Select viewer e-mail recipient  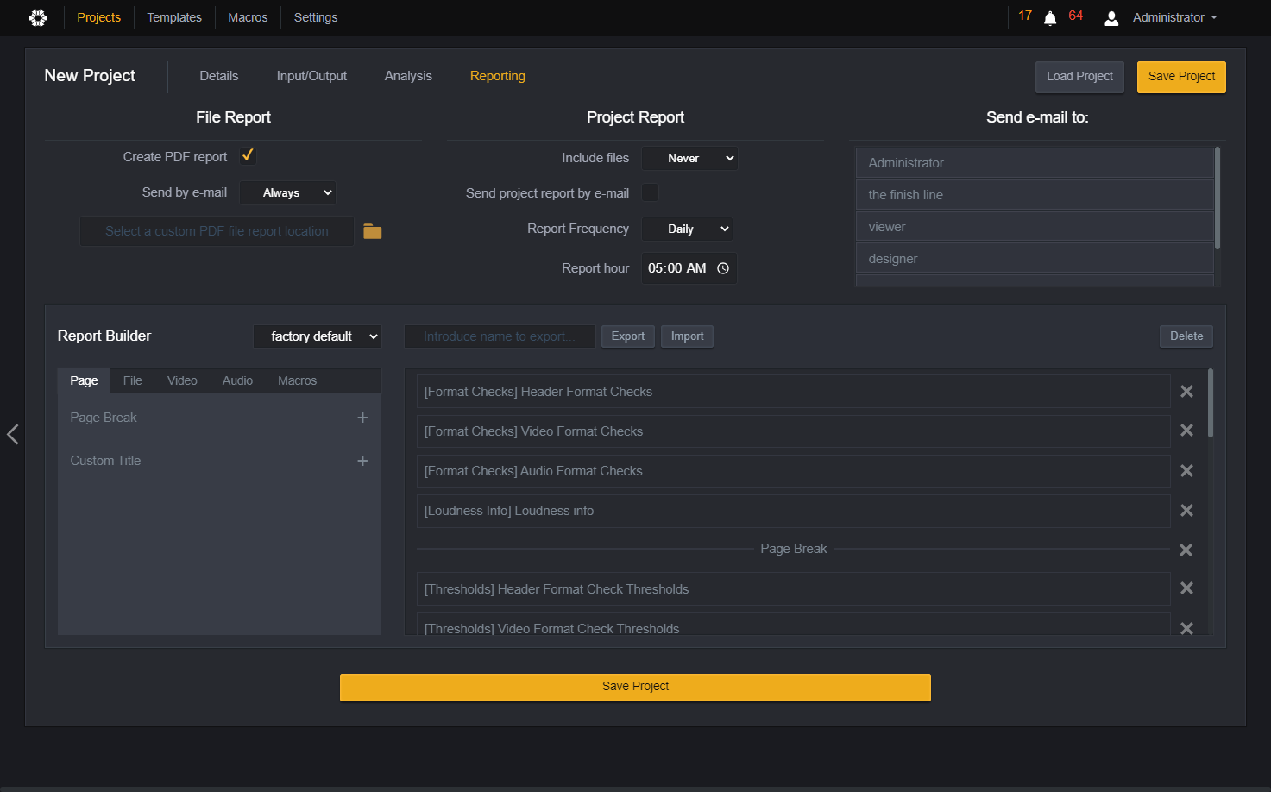point(1035,227)
